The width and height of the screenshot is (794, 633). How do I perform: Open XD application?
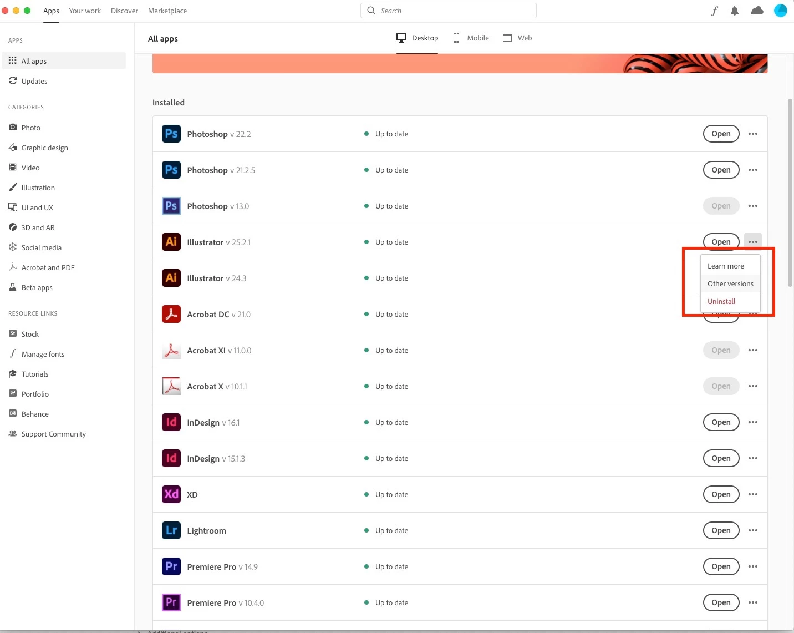click(721, 494)
